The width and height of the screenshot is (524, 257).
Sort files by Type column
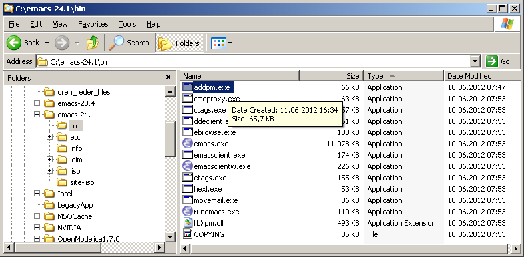[x=404, y=76]
